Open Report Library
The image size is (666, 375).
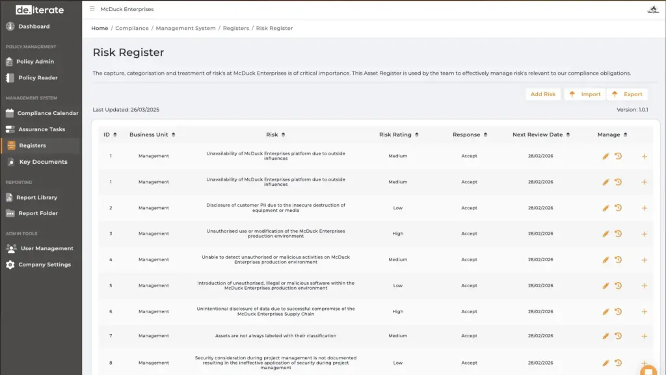click(x=36, y=198)
